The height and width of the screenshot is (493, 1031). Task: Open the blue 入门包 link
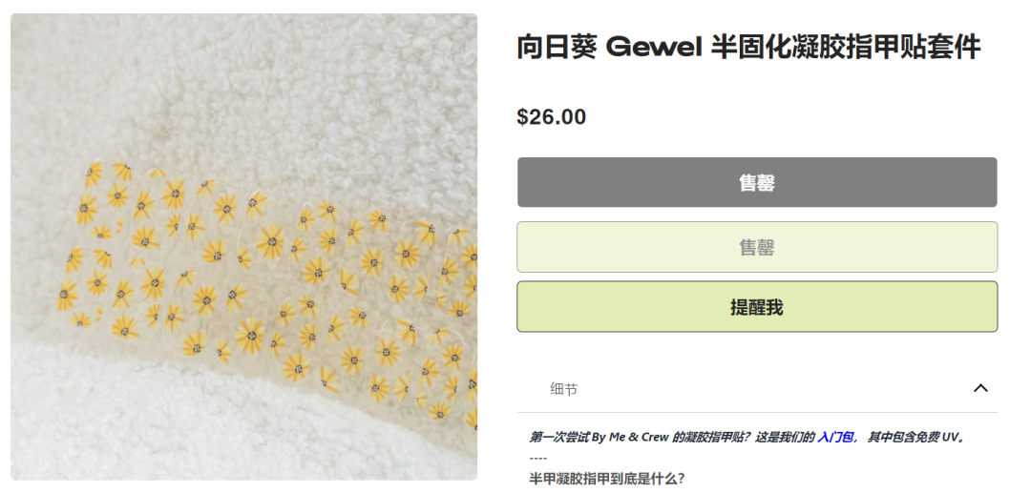pos(837,437)
